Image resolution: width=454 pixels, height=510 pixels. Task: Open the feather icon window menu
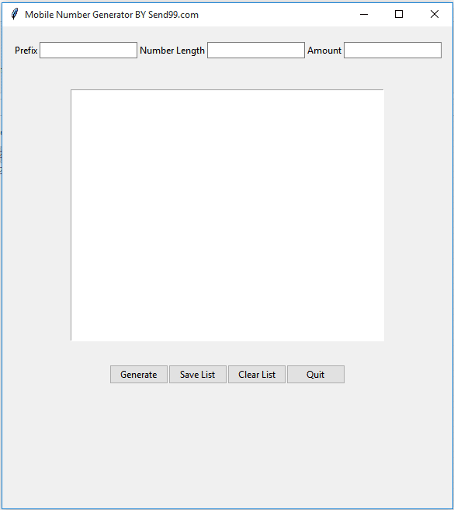[x=14, y=14]
